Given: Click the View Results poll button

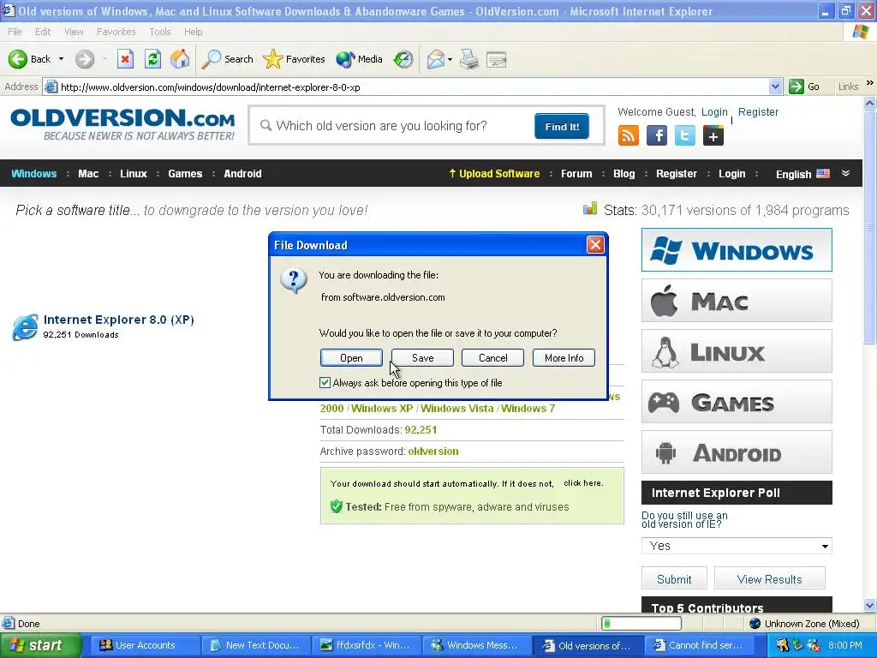Looking at the screenshot, I should [x=770, y=579].
